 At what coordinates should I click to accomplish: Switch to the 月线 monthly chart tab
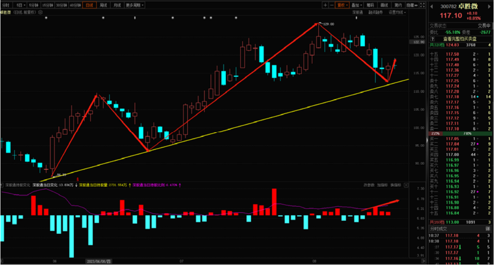pos(117,5)
